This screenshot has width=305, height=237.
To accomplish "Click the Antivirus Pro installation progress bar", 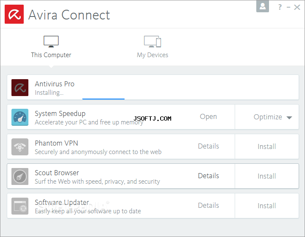I will [x=103, y=99].
